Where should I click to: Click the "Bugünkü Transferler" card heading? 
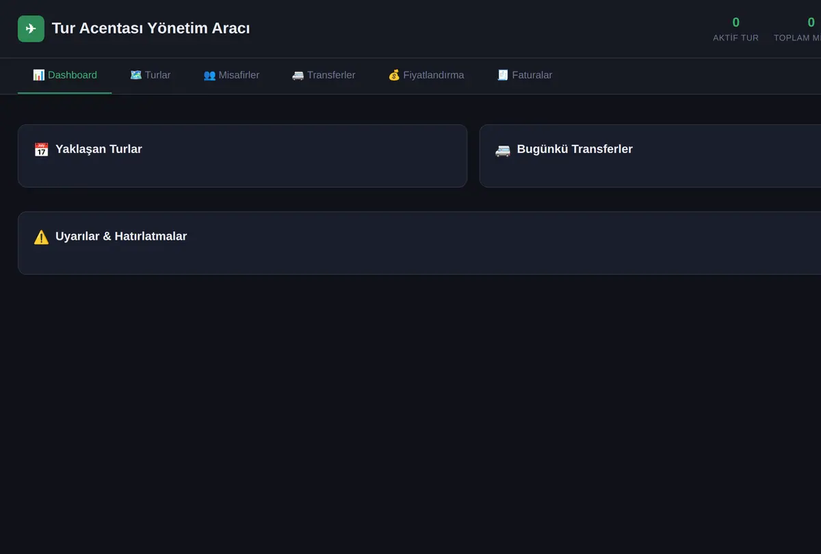click(x=575, y=149)
